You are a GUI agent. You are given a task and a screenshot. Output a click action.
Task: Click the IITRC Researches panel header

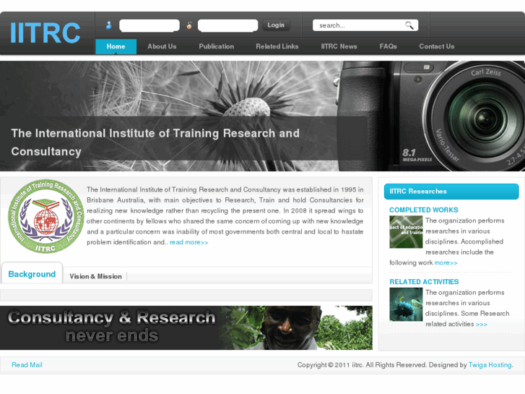tap(451, 192)
